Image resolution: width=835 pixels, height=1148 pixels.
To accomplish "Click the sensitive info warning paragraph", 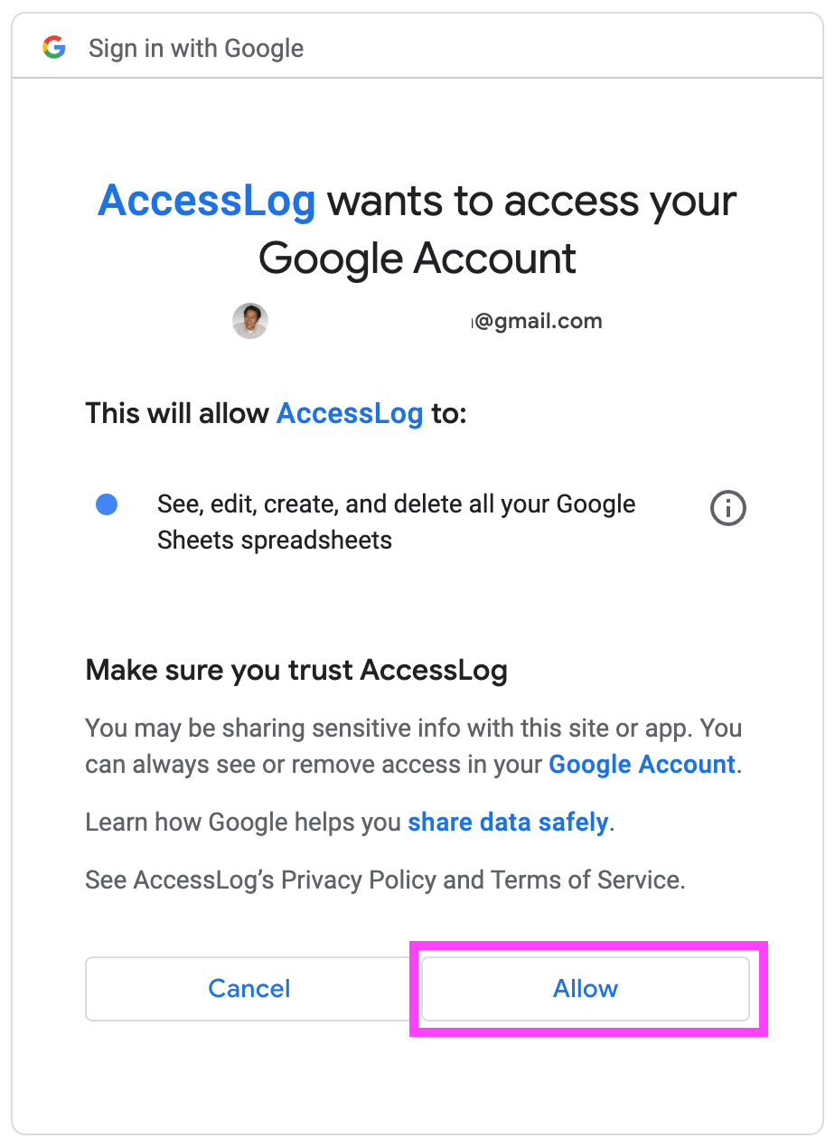I will pyautogui.click(x=413, y=746).
